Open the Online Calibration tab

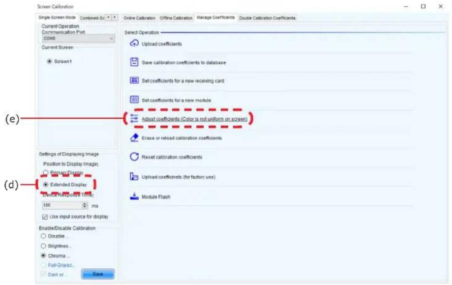pos(139,18)
